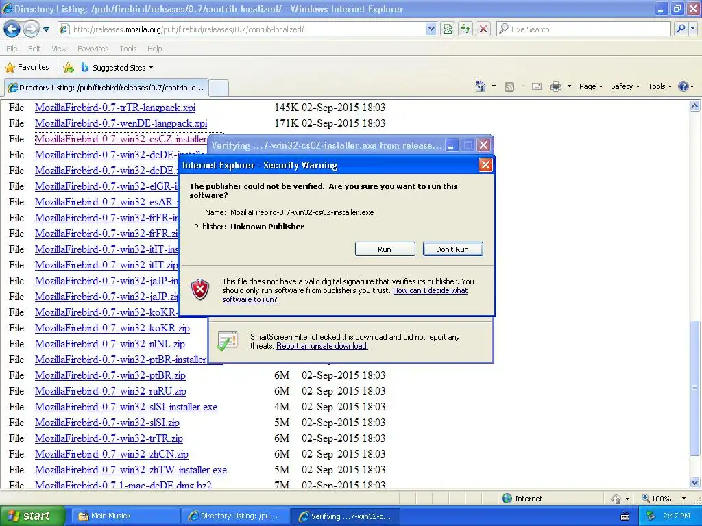Open MozillaFirebird-0.7-win32-slSI-installer.exe link
Viewport: 702px width, 526px height.
pyautogui.click(x=126, y=407)
